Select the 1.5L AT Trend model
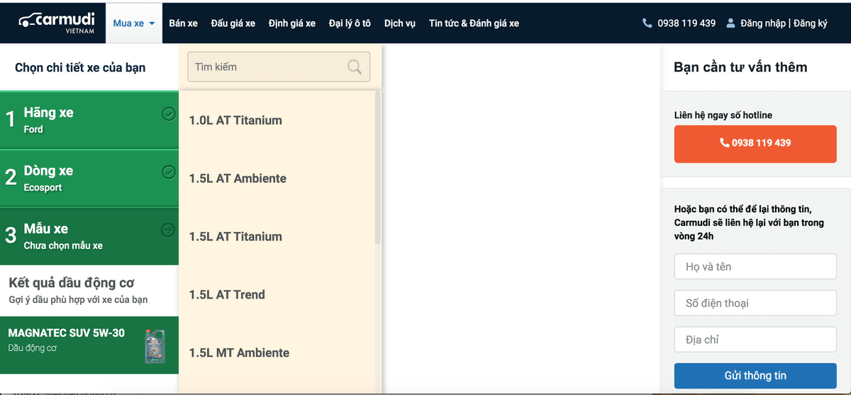The image size is (851, 395). 227,295
